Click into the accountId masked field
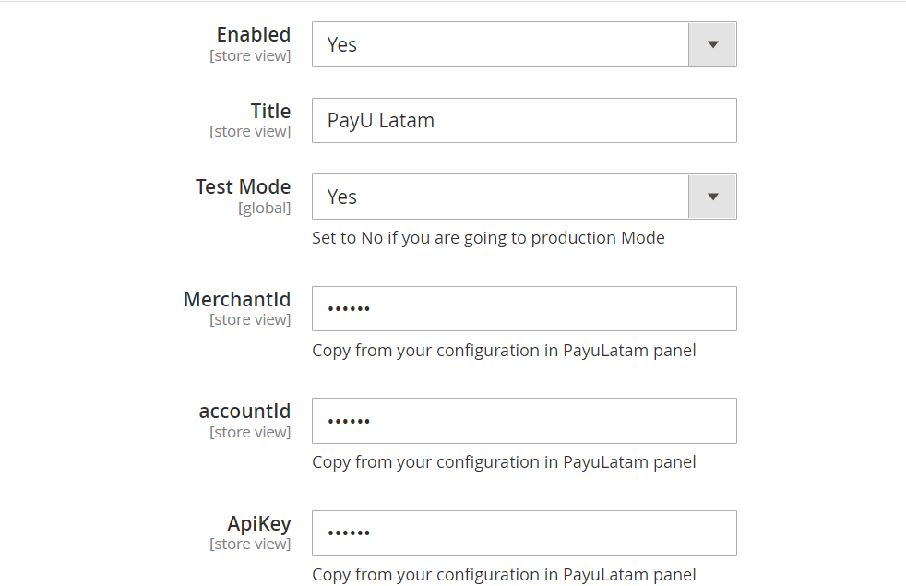 (524, 421)
